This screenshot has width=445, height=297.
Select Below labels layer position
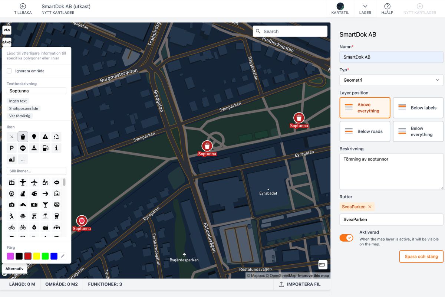(418, 108)
